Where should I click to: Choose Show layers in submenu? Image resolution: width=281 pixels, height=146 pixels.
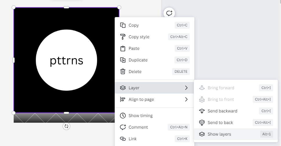click(236, 134)
